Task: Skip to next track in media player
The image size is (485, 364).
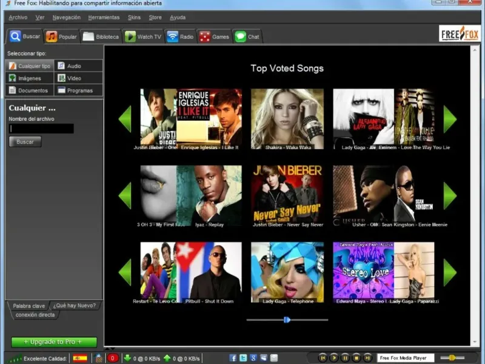Action: pos(367,358)
